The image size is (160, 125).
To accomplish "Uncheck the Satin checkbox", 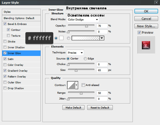I will pyautogui.click(x=5, y=59).
